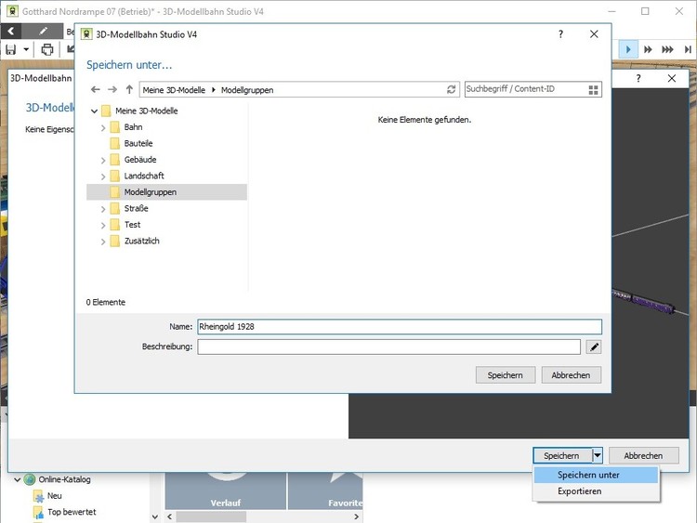Click the print icon in main toolbar

[x=47, y=49]
